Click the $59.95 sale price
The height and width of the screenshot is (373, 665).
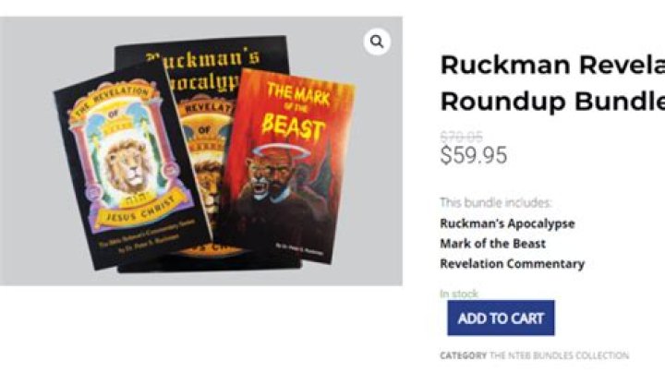click(473, 155)
